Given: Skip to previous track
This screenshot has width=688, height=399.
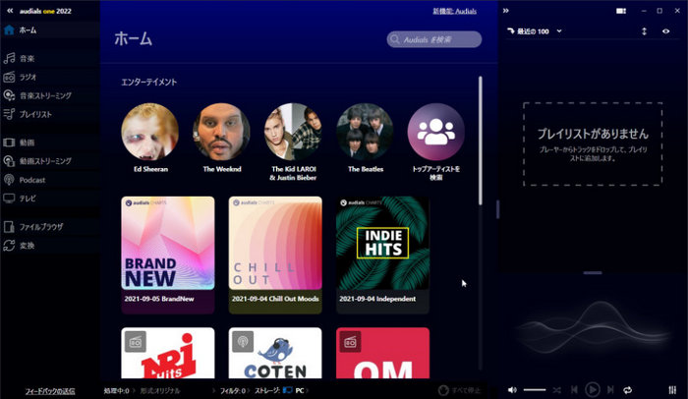Looking at the screenshot, I should pyautogui.click(x=574, y=390).
